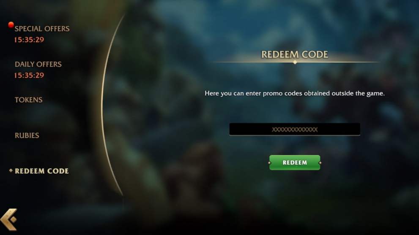Click the curved gold divider arc
The width and height of the screenshot is (419, 235).
(x=104, y=107)
